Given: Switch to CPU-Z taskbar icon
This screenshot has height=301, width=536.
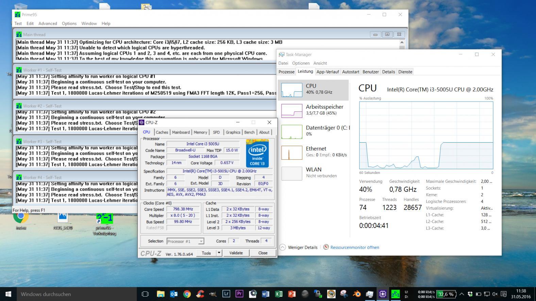Looking at the screenshot, I should 383,294.
